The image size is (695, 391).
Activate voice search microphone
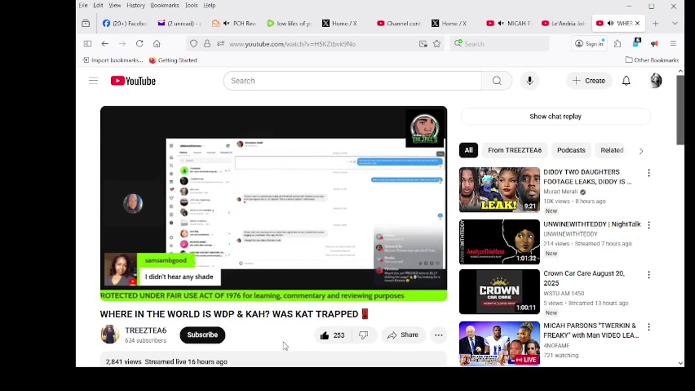(x=529, y=81)
